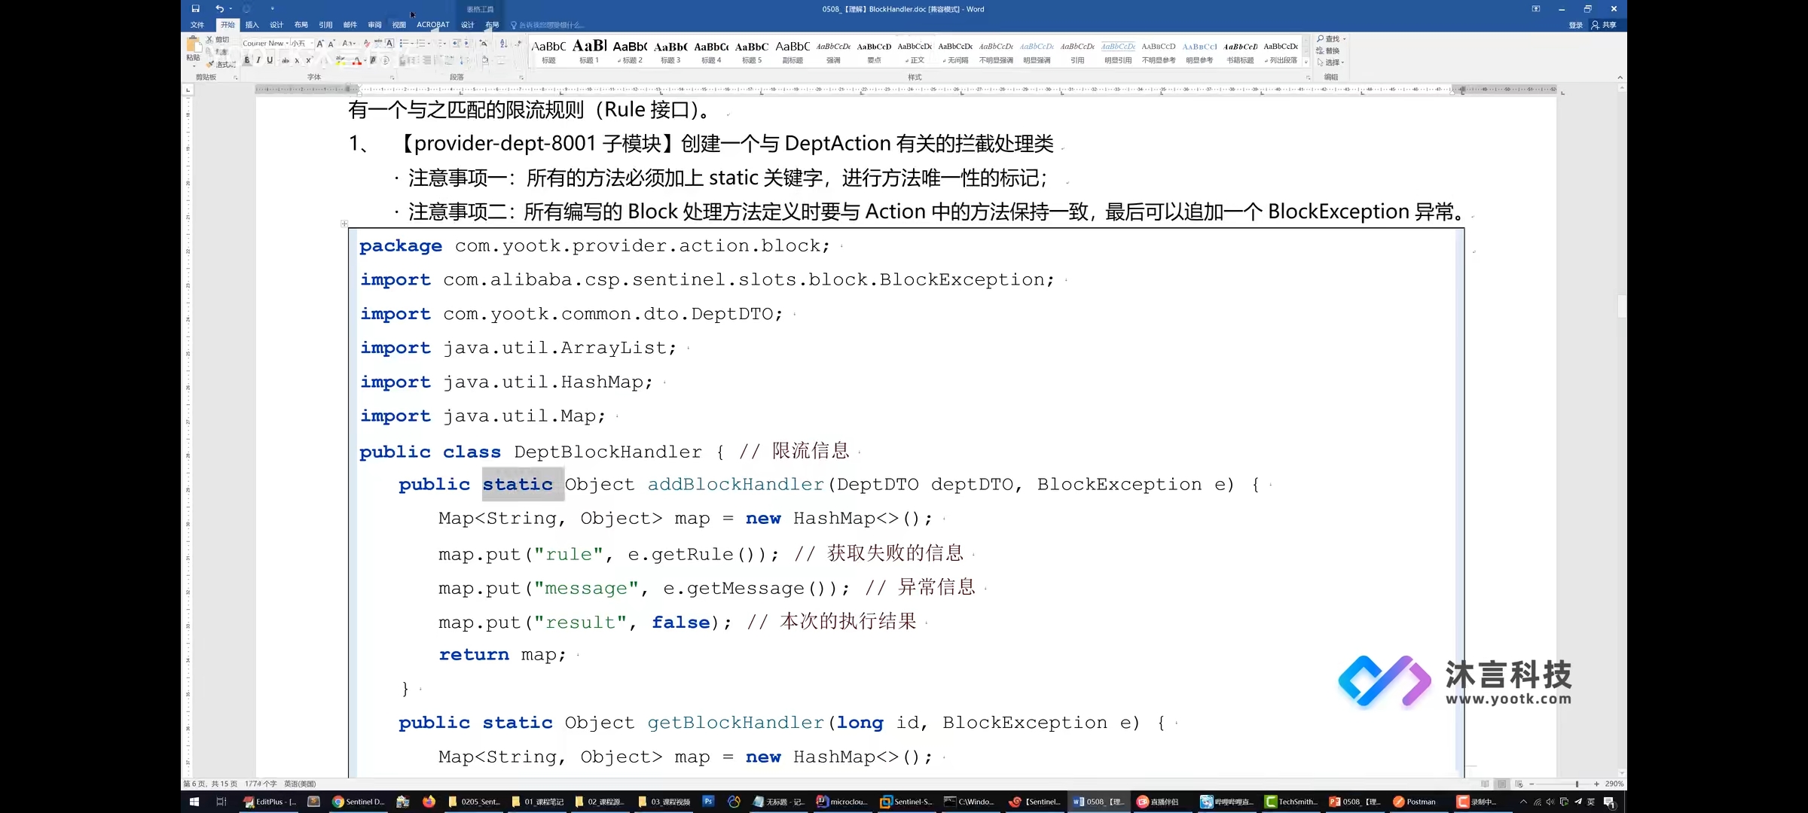Apply the 标题 2 heading style

[630, 51]
